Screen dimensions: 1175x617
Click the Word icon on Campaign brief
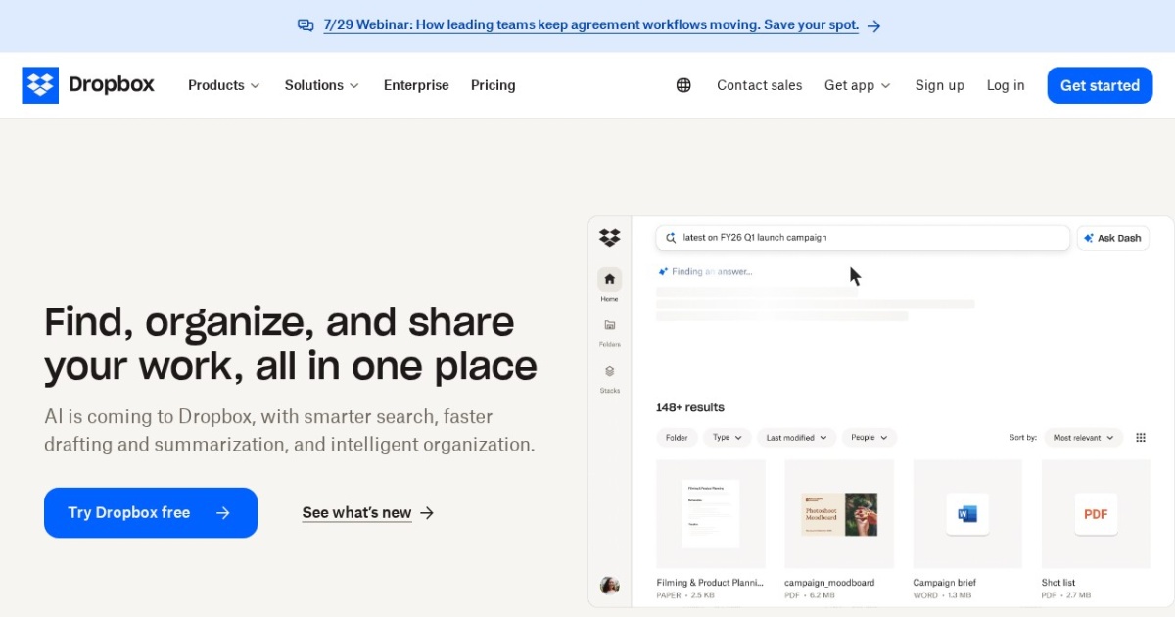click(967, 513)
